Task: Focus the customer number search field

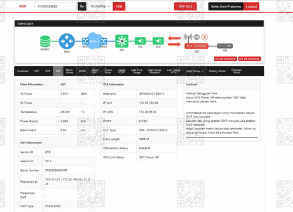Action: (55, 6)
